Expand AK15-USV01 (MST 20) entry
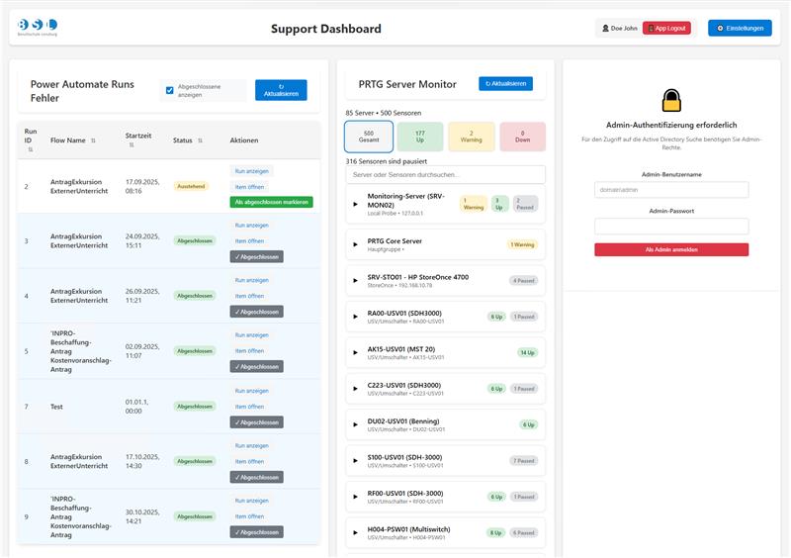 coord(356,352)
